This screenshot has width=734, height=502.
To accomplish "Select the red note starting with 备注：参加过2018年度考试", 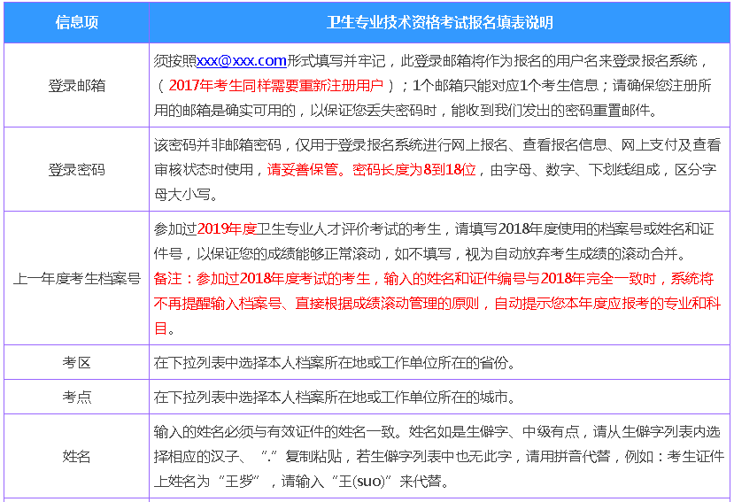I will pos(437,304).
